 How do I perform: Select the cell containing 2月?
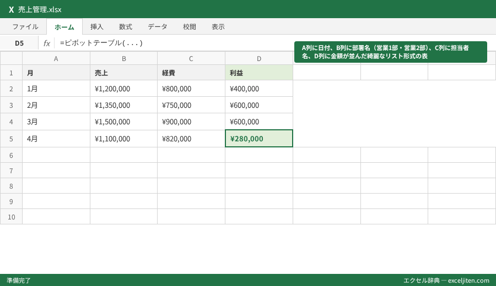pos(56,105)
